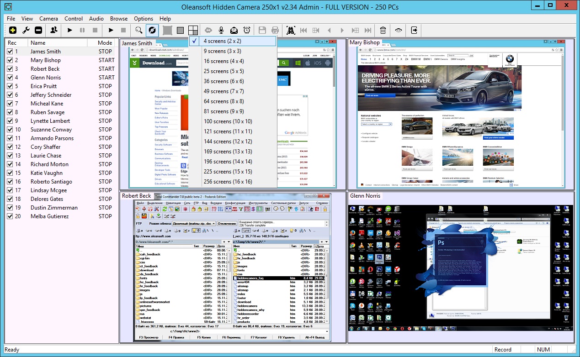Click the Record indicator in status bar
Screen dimensions: 580x357
coord(503,350)
